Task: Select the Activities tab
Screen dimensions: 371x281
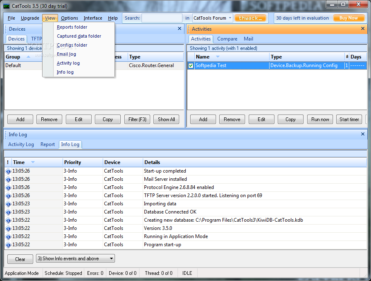Action: [201, 39]
